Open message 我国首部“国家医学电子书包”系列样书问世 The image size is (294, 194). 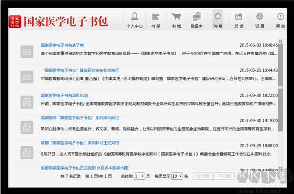point(80,118)
